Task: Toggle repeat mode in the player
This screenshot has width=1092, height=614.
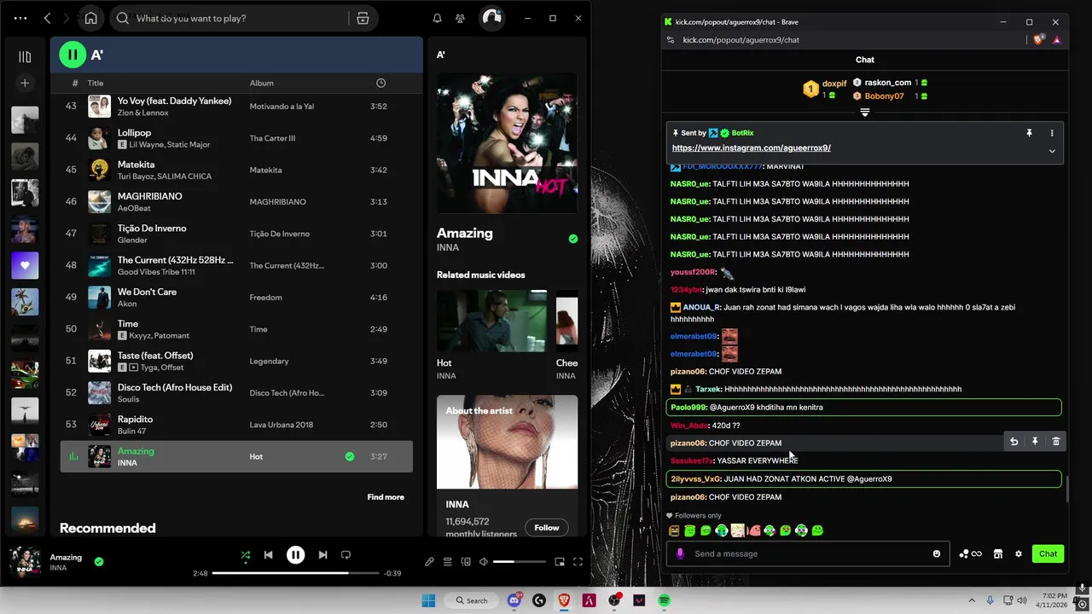Action: pos(346,554)
